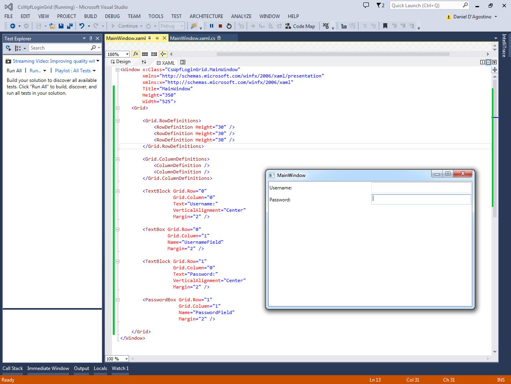Click the Username text box in MainWindow
511x384 pixels.
[x=421, y=187]
